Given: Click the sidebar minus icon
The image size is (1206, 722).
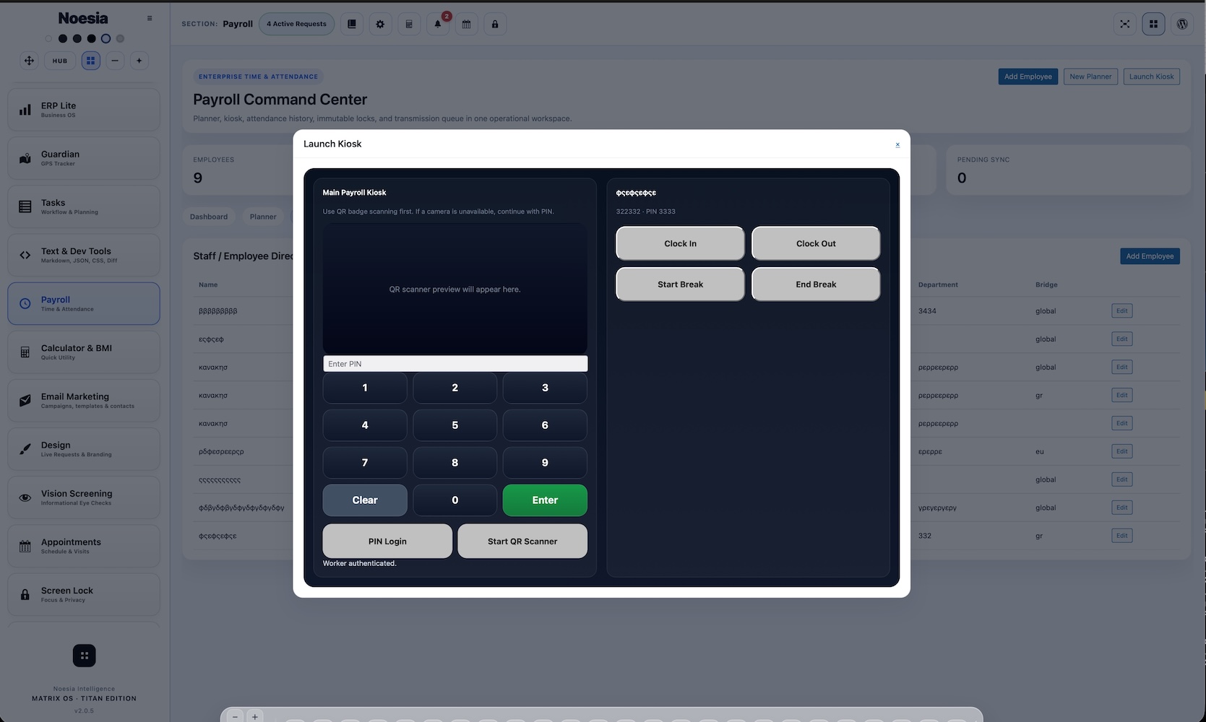Looking at the screenshot, I should click(115, 61).
